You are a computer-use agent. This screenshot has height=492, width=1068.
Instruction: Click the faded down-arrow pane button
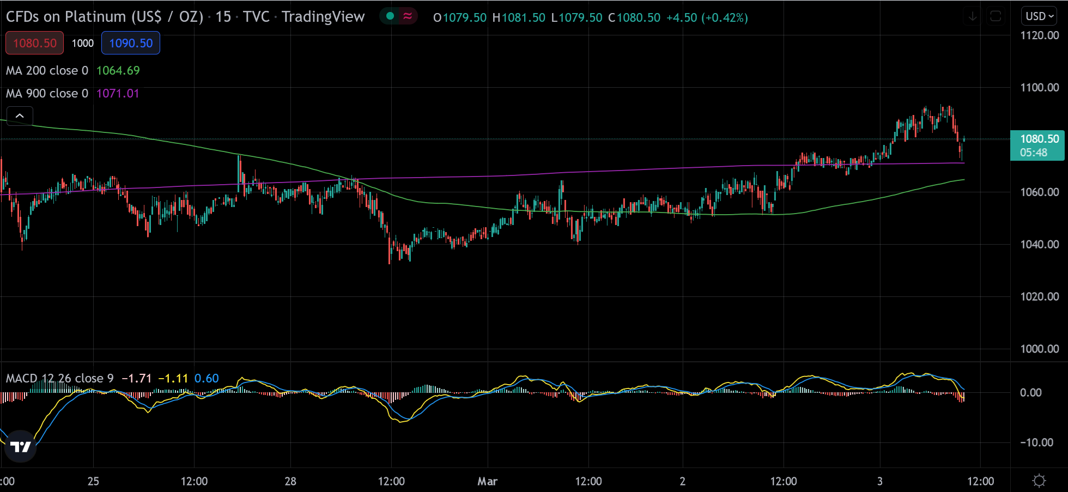click(x=973, y=17)
